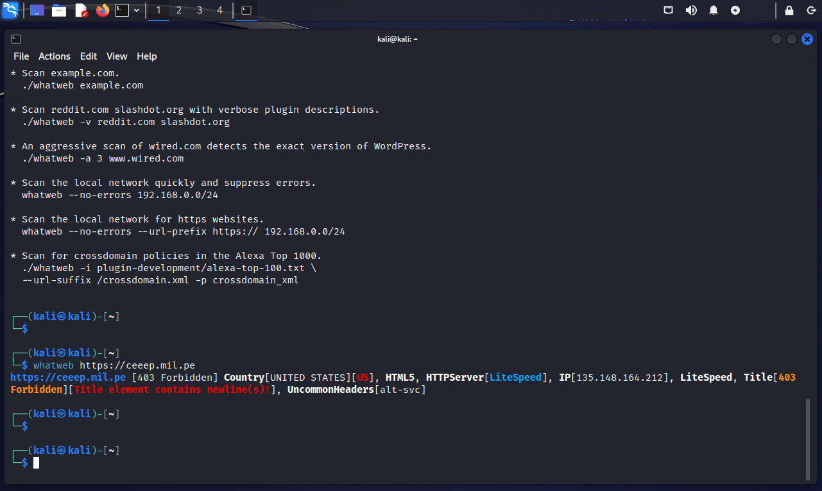Open the network connection indicator

pyautogui.click(x=669, y=10)
